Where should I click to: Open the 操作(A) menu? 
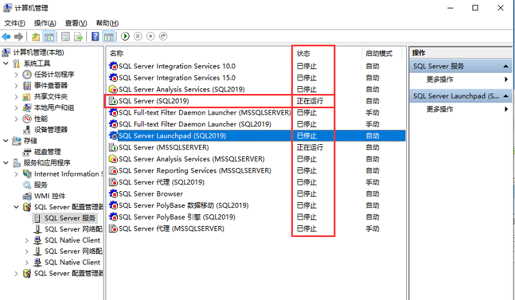pos(45,23)
